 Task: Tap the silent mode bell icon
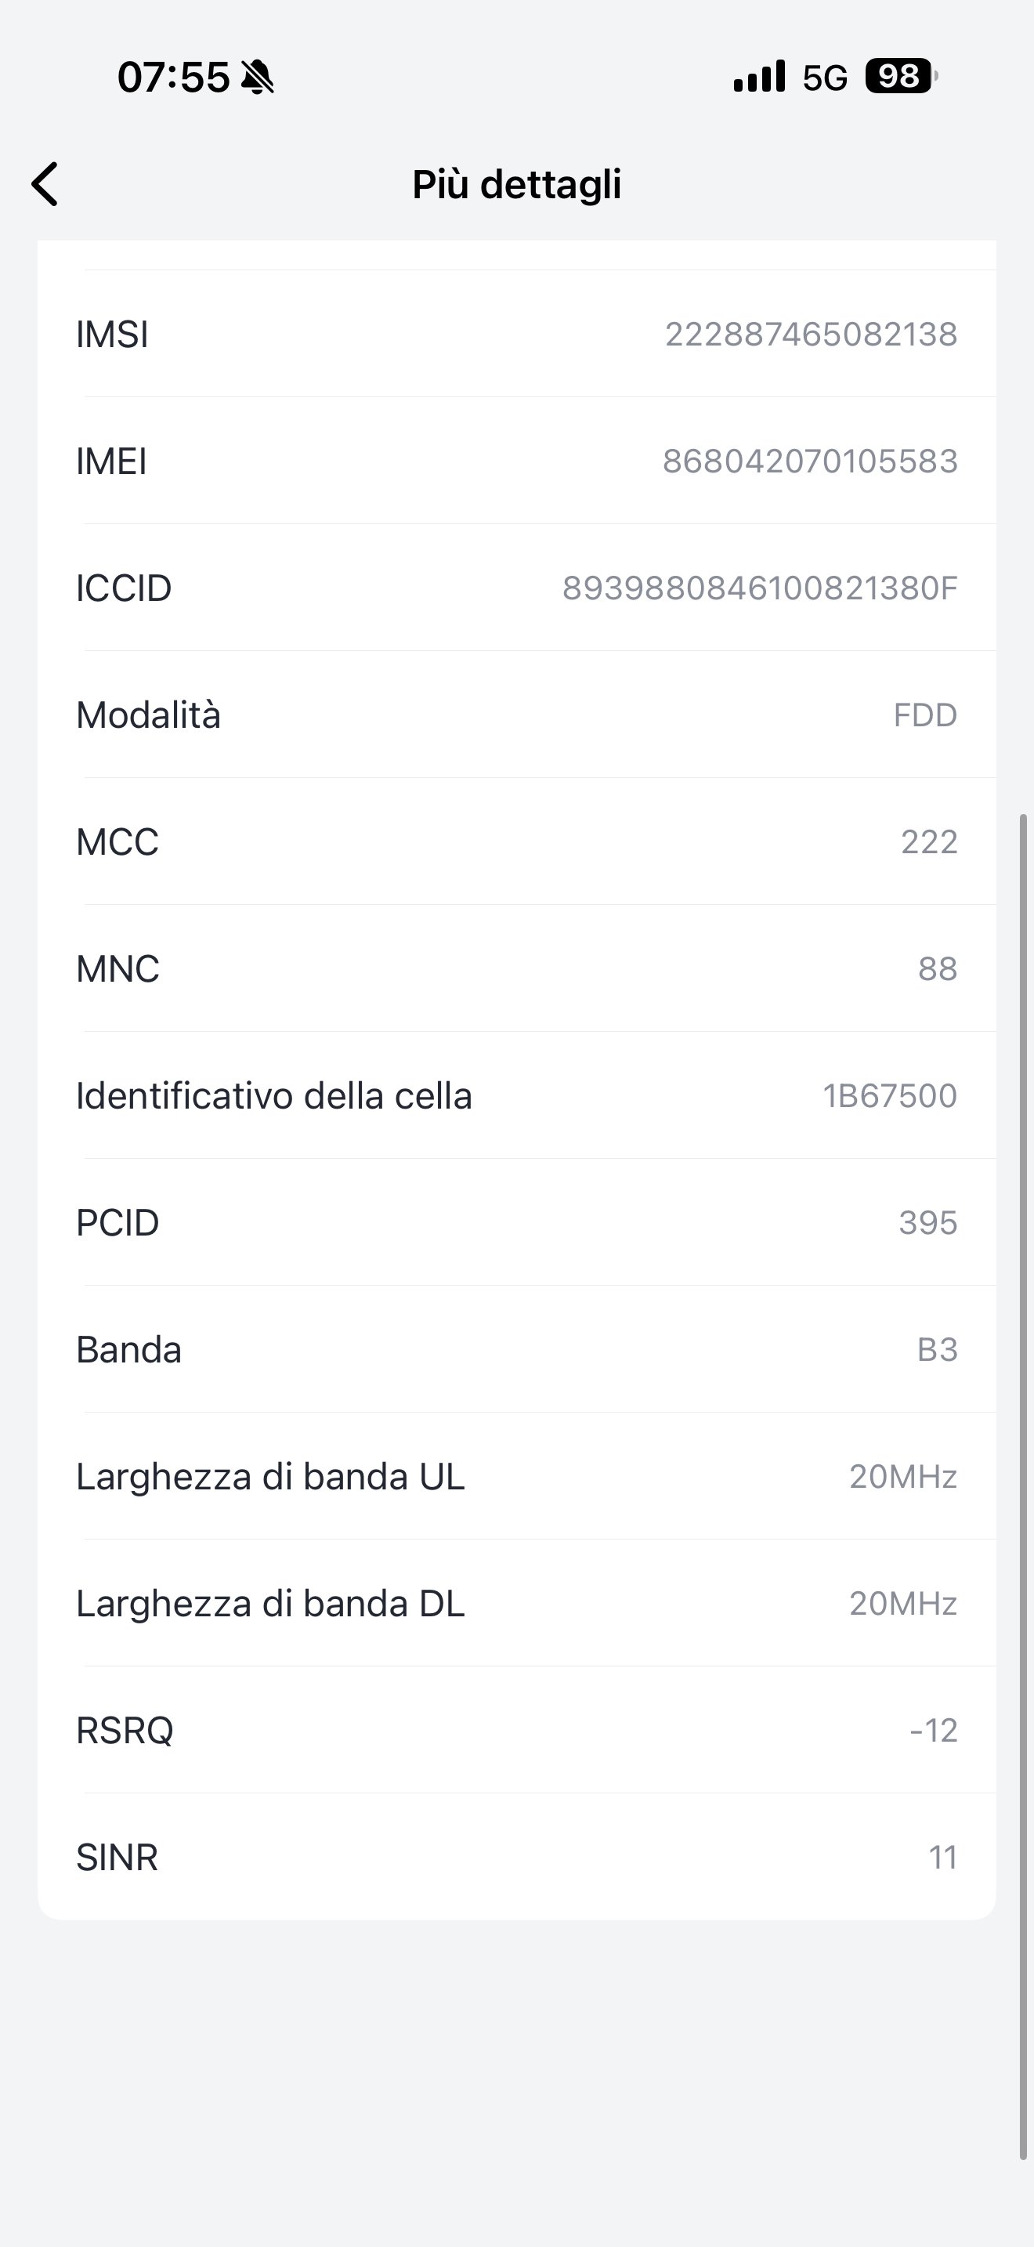(x=257, y=78)
